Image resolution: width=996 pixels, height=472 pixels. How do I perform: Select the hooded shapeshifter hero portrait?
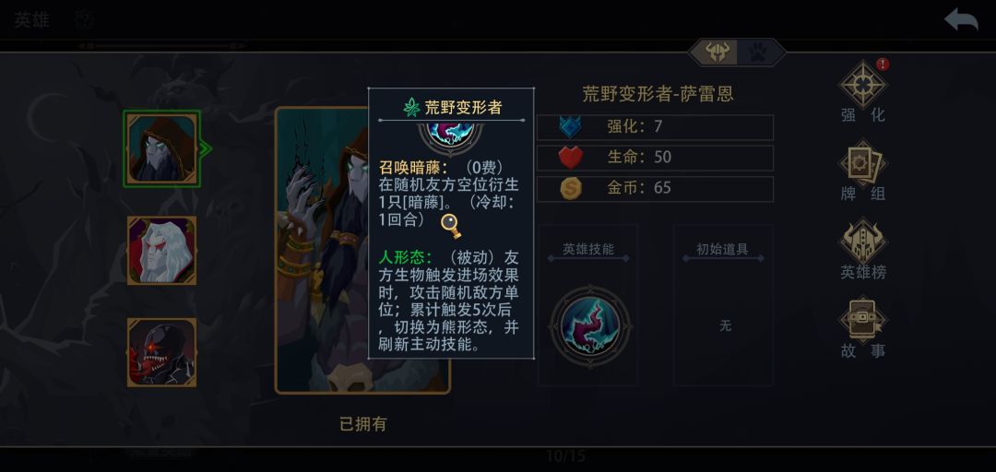tap(161, 148)
